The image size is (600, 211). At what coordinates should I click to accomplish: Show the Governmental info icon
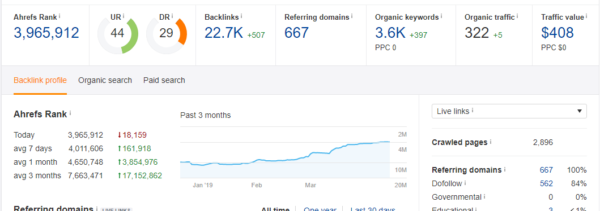(x=484, y=197)
